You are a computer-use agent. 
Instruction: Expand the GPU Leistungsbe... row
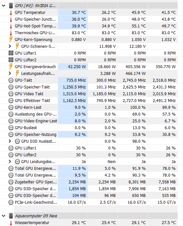pyautogui.click(x=10, y=161)
